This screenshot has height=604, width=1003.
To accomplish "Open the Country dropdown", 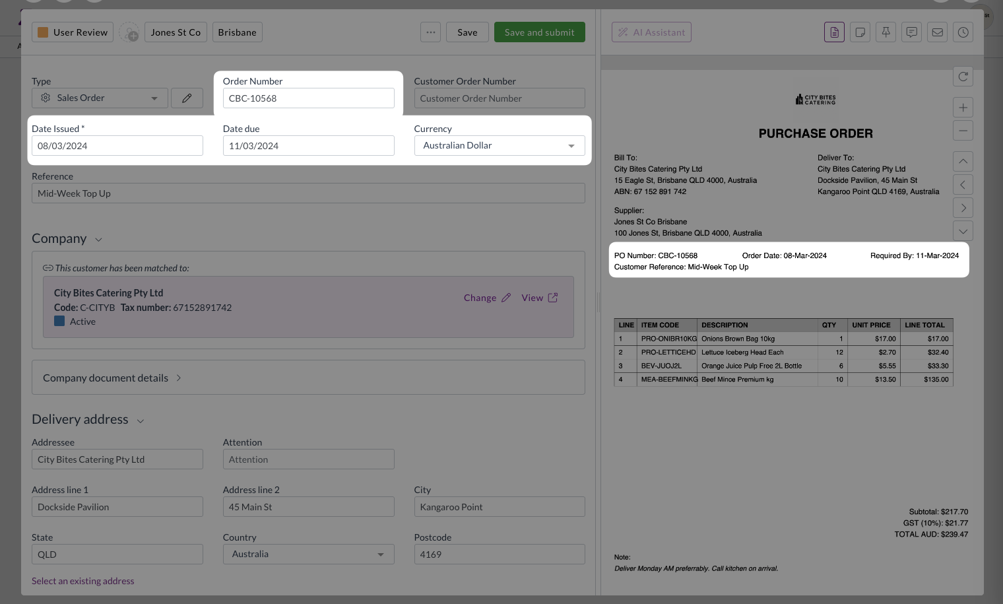I will [308, 554].
